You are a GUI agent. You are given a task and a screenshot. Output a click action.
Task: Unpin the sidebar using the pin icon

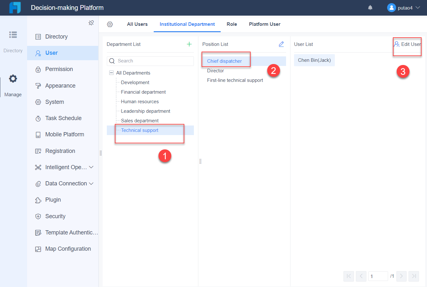click(x=91, y=23)
